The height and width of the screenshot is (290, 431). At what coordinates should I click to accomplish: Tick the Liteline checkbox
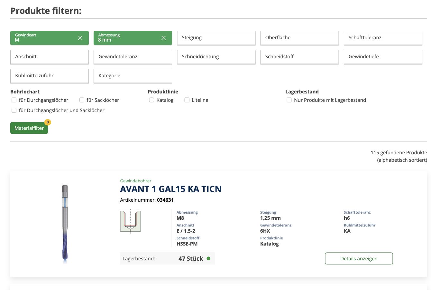pos(187,100)
